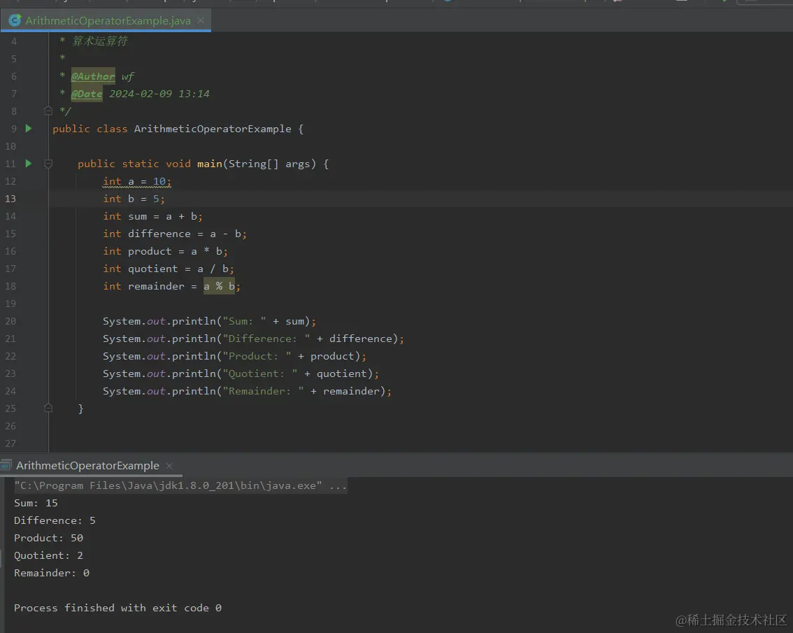Click 'Remainder: 0' console output line
Screen dimensions: 793x633
click(x=52, y=573)
